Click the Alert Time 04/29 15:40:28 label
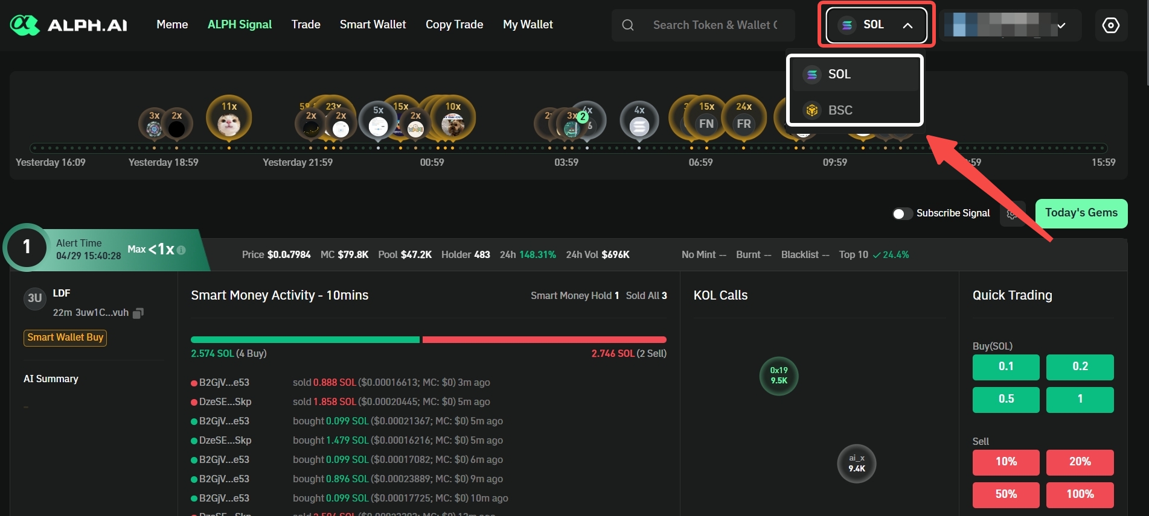Image resolution: width=1149 pixels, height=516 pixels. click(89, 250)
